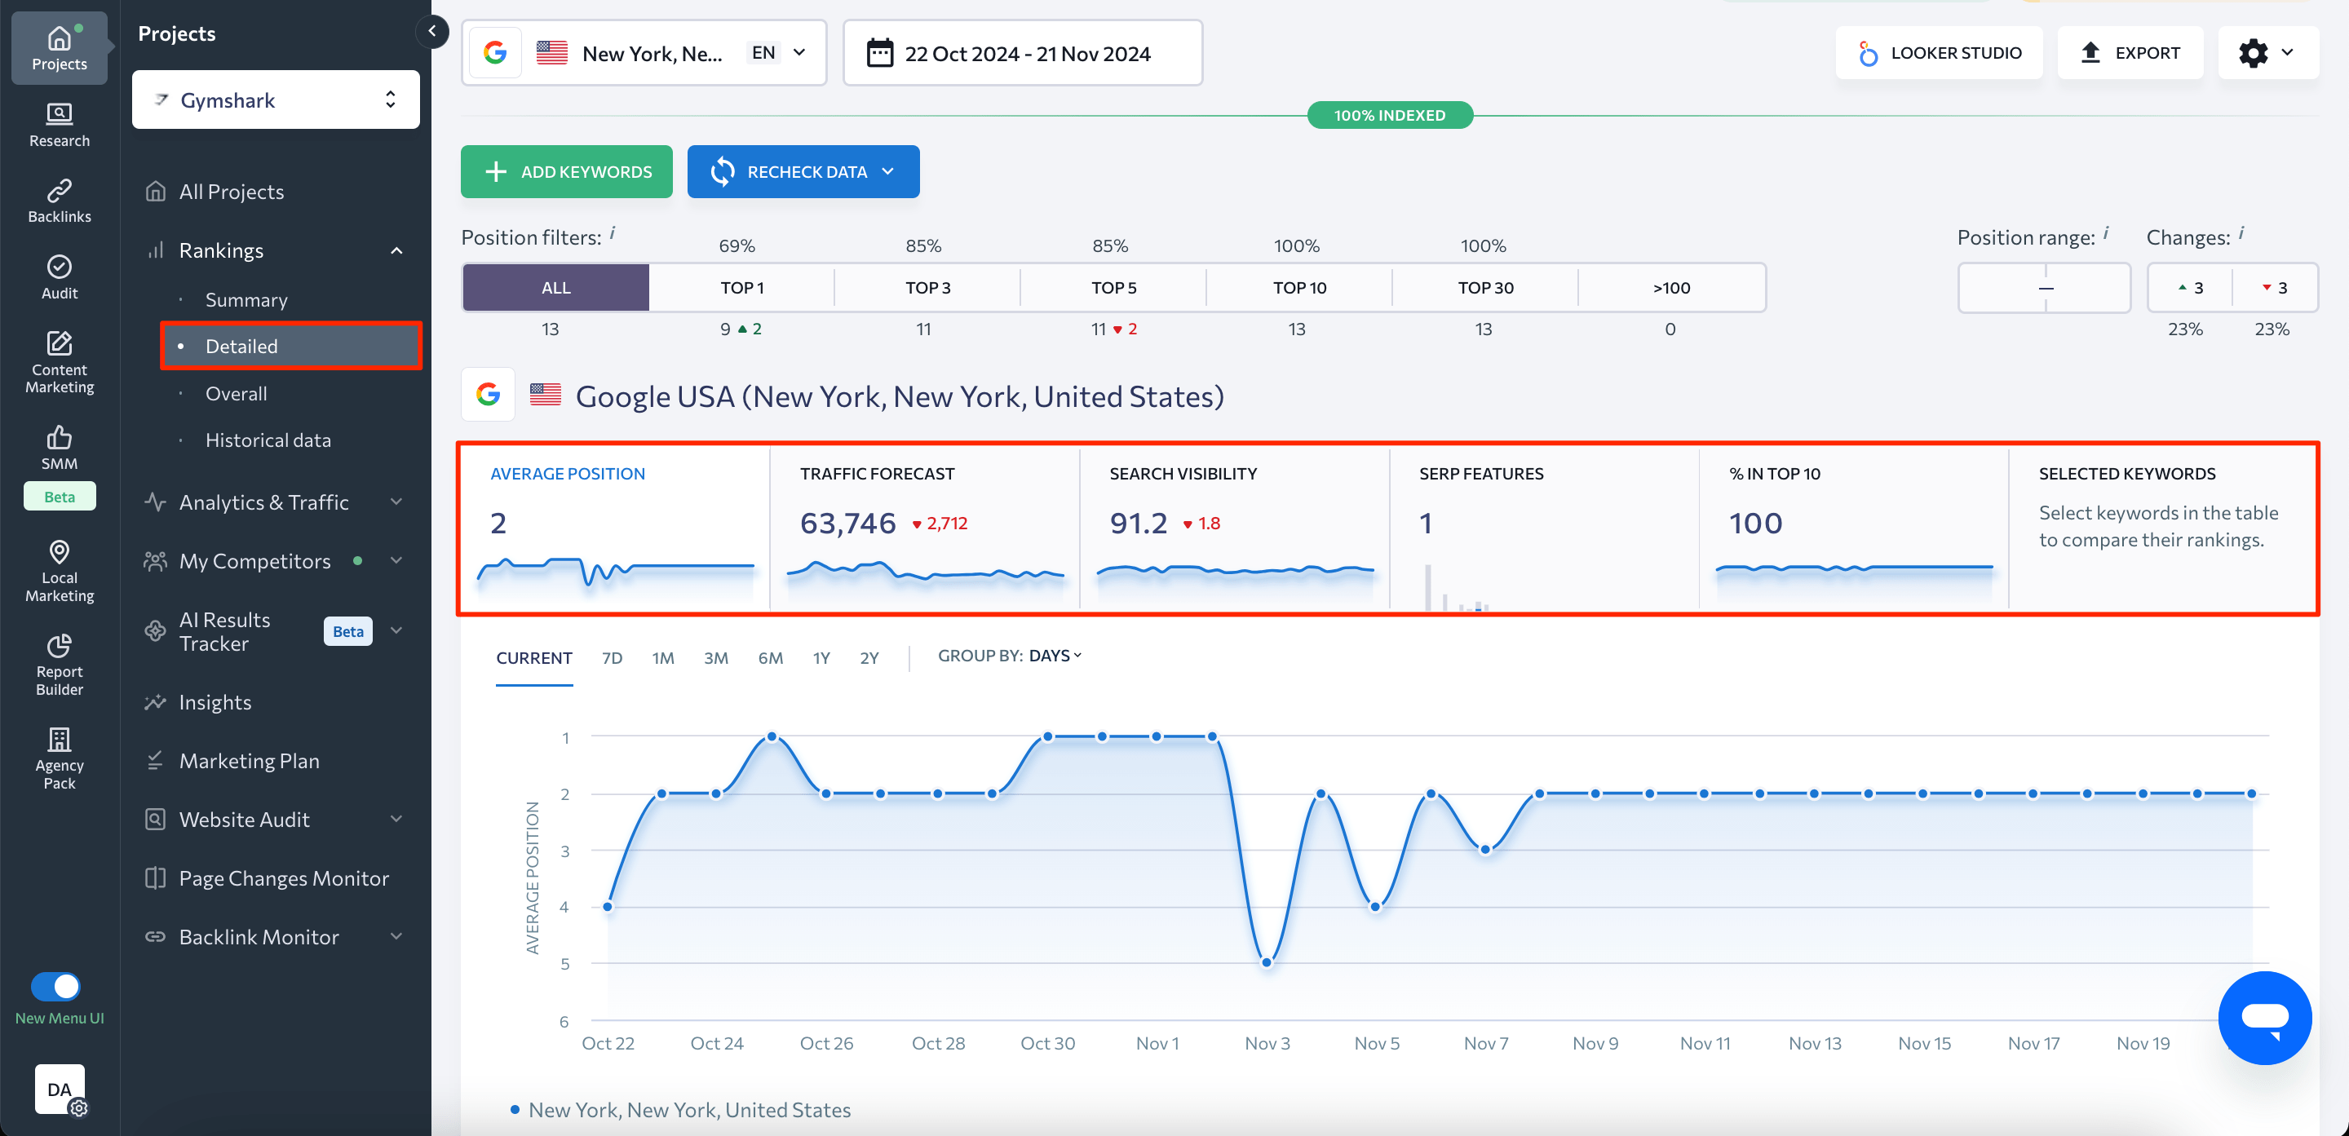The height and width of the screenshot is (1136, 2349).
Task: Select the >100 position filter
Action: tap(1670, 288)
